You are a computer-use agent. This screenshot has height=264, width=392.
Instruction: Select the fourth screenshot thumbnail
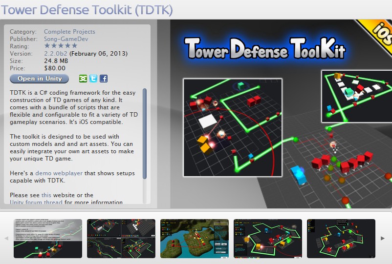[268, 239]
